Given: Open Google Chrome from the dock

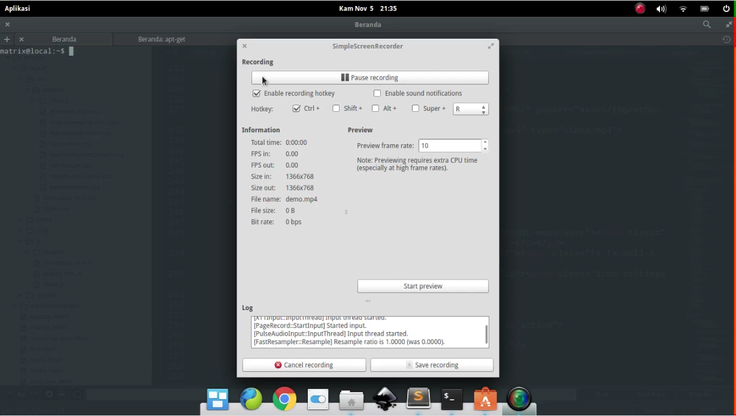Looking at the screenshot, I should (284, 399).
